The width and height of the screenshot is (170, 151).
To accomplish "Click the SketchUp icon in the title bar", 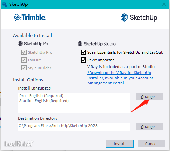I will tap(4, 4).
